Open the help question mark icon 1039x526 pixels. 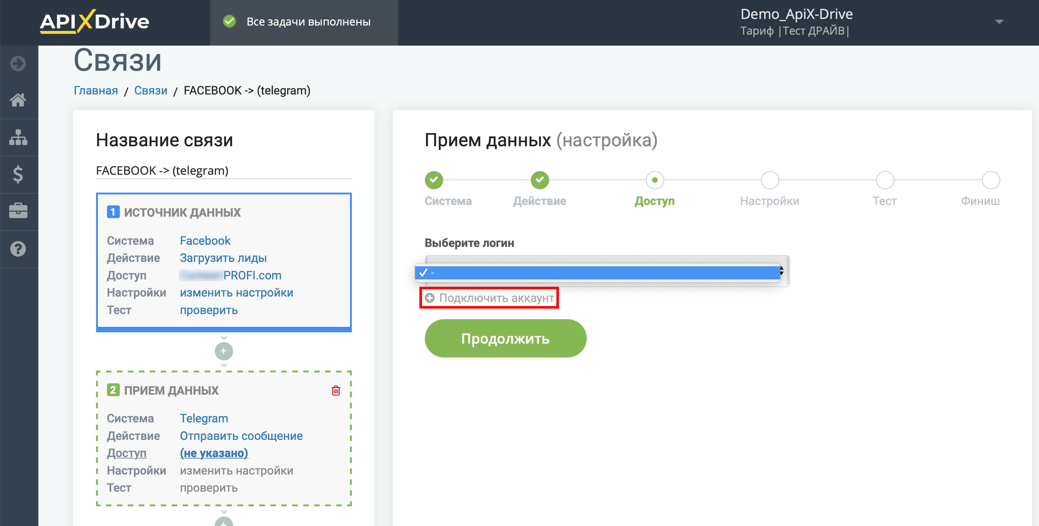(18, 249)
